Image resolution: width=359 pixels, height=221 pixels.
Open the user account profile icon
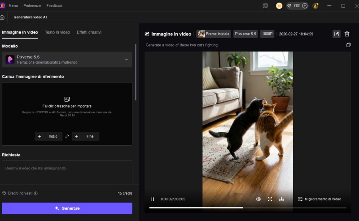(315, 6)
